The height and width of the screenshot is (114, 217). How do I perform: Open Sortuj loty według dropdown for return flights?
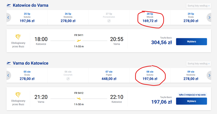[x=199, y=63]
